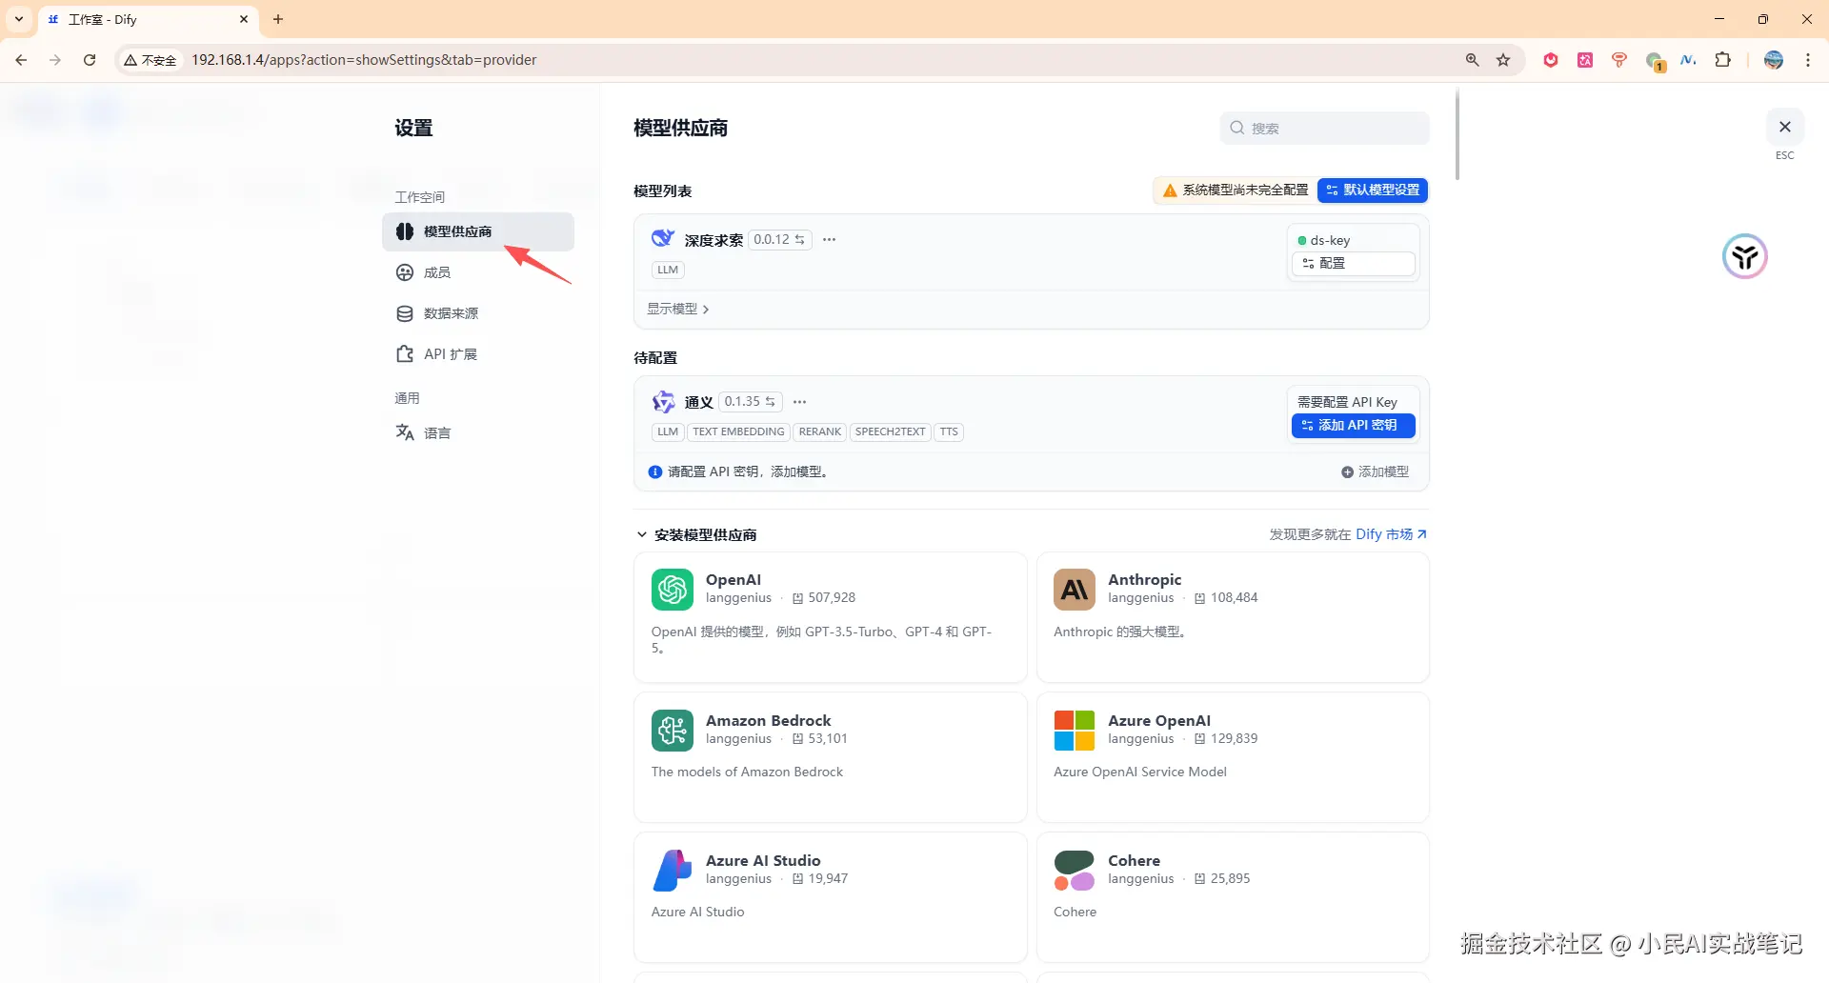Click the red shield extension icon
1829x983 pixels.
1551,60
